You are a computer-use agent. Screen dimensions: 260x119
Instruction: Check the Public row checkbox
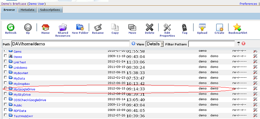(x=6, y=104)
